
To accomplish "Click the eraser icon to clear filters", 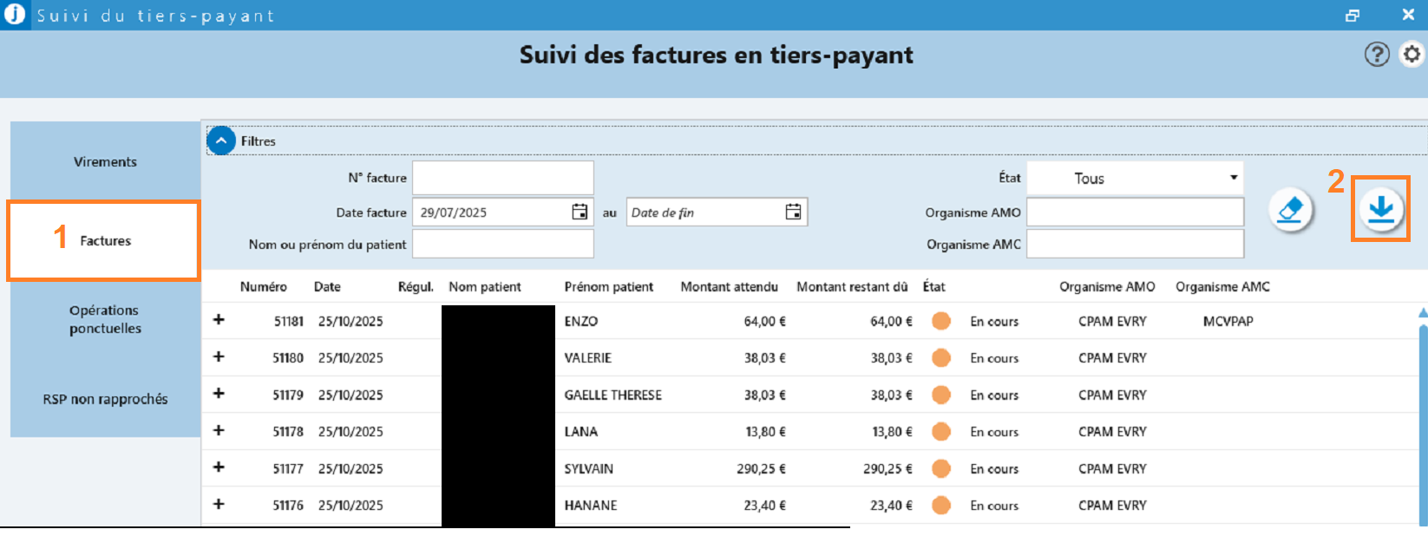I will point(1290,210).
